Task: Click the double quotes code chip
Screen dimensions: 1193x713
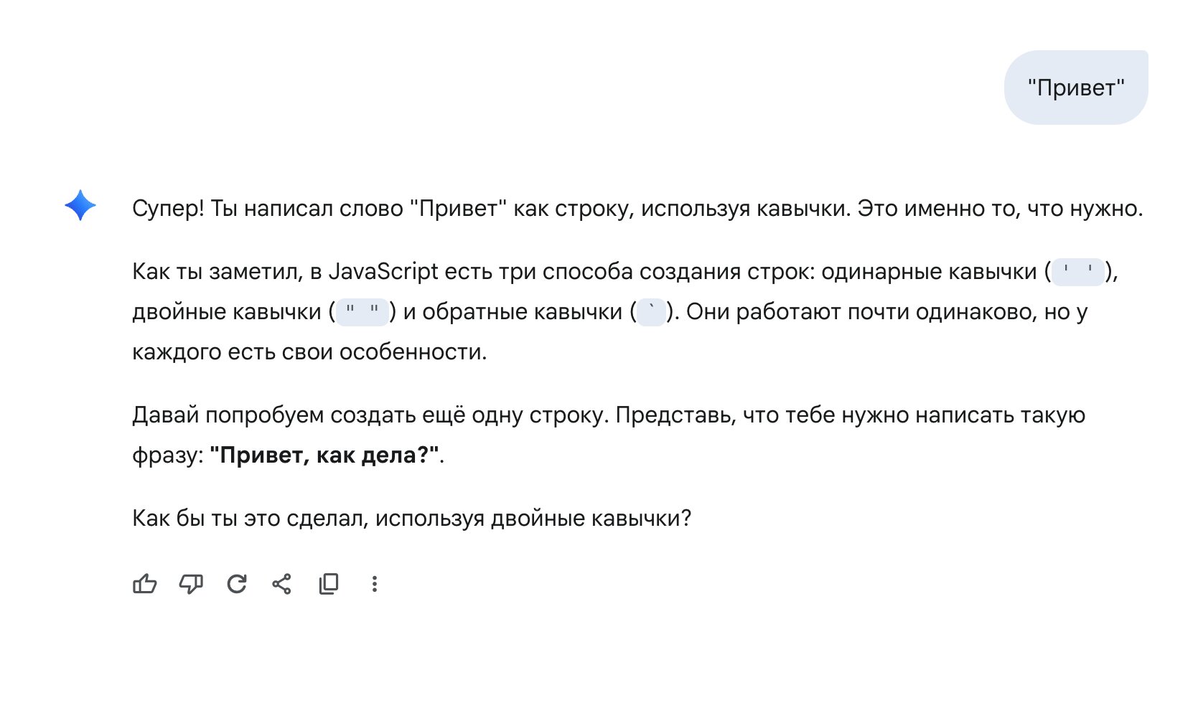Action: [362, 312]
